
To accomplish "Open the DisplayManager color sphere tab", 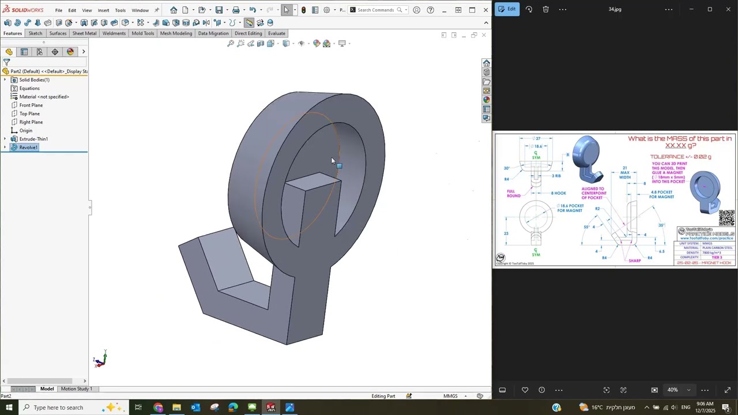I will click(x=70, y=52).
